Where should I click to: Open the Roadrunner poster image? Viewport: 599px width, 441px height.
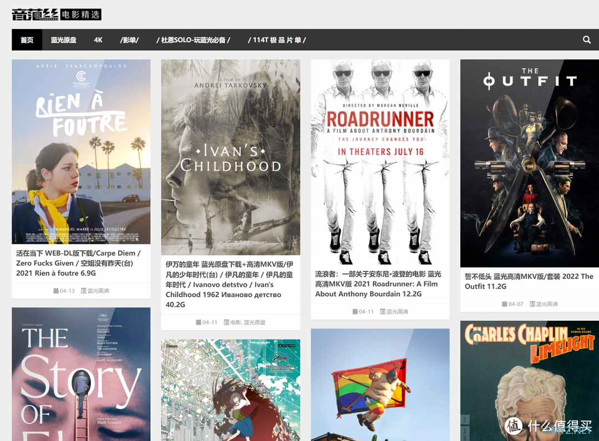click(380, 162)
